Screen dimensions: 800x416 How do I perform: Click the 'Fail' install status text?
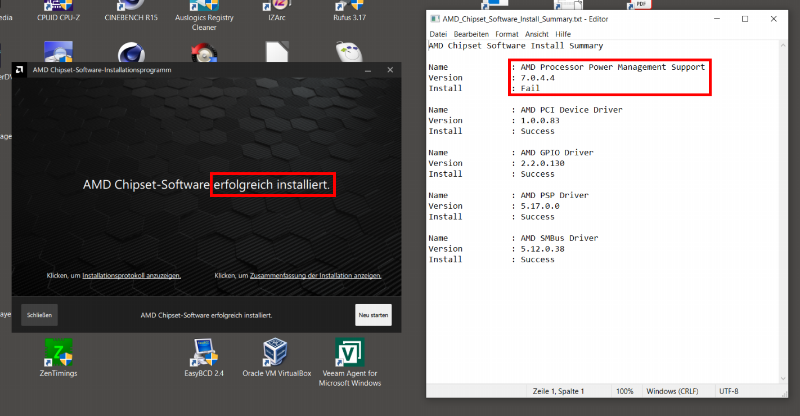[x=530, y=88]
